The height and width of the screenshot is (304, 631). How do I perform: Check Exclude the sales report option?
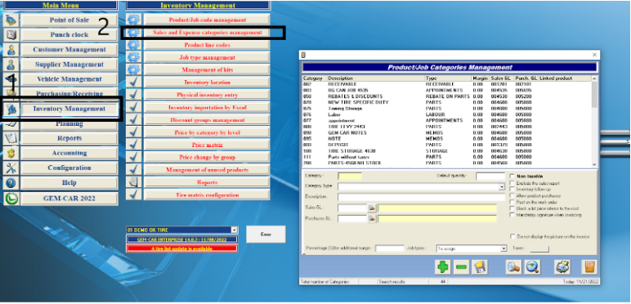click(512, 183)
